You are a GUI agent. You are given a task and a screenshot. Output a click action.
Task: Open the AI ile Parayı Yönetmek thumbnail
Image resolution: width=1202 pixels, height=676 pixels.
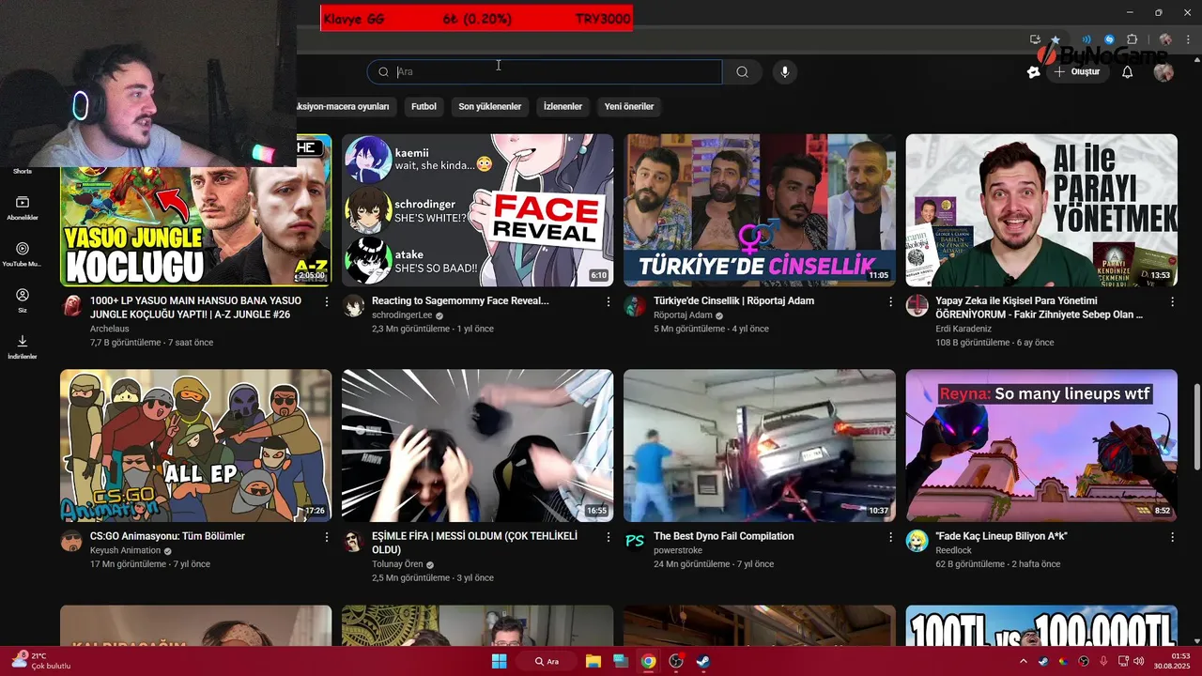click(1041, 209)
